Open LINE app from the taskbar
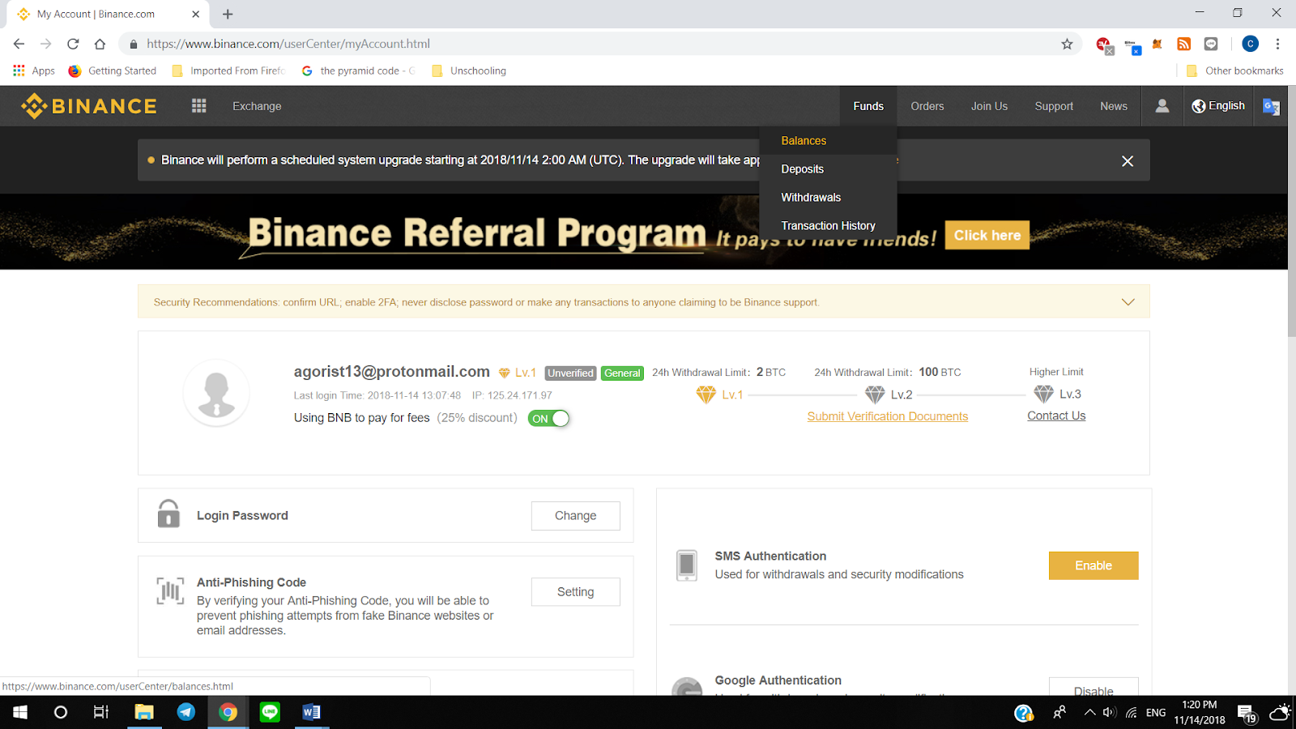Screen dimensions: 1296x729 click(270, 712)
